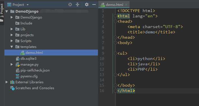Click the Collapse All icon in Project toolbar
The width and height of the screenshot is (199, 106).
pyautogui.click(x=77, y=5)
